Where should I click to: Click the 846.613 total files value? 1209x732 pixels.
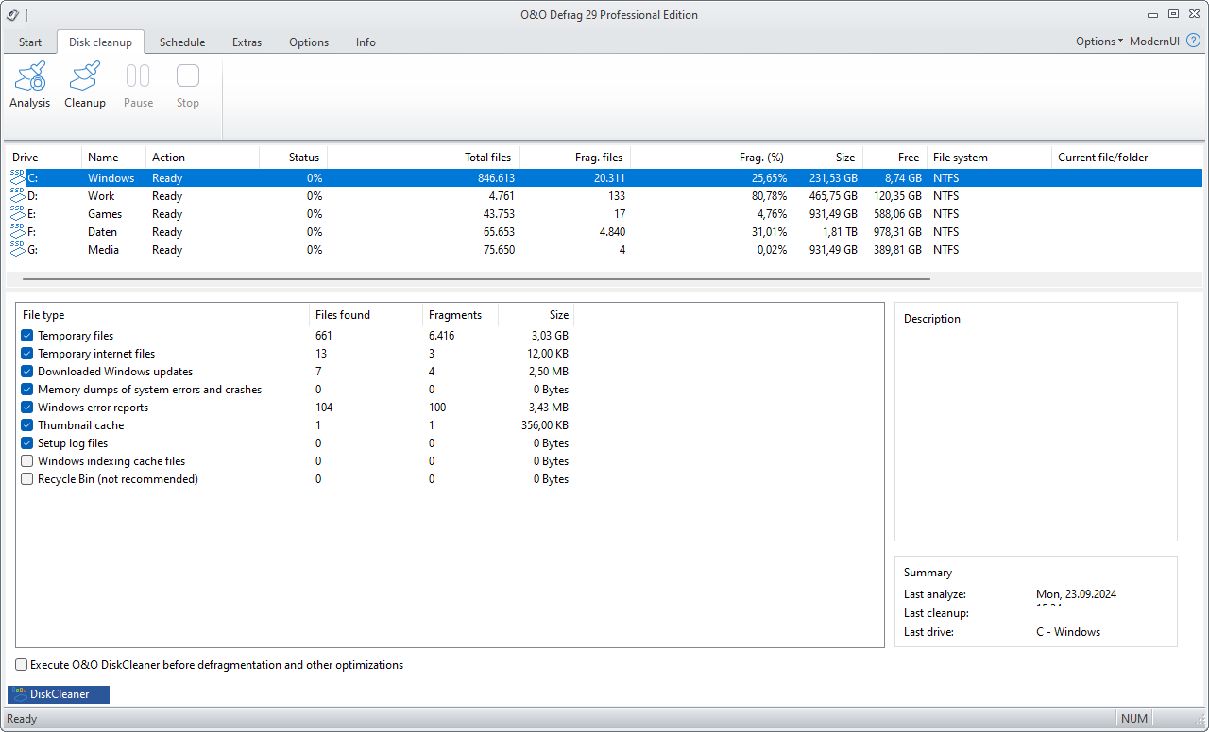[496, 178]
